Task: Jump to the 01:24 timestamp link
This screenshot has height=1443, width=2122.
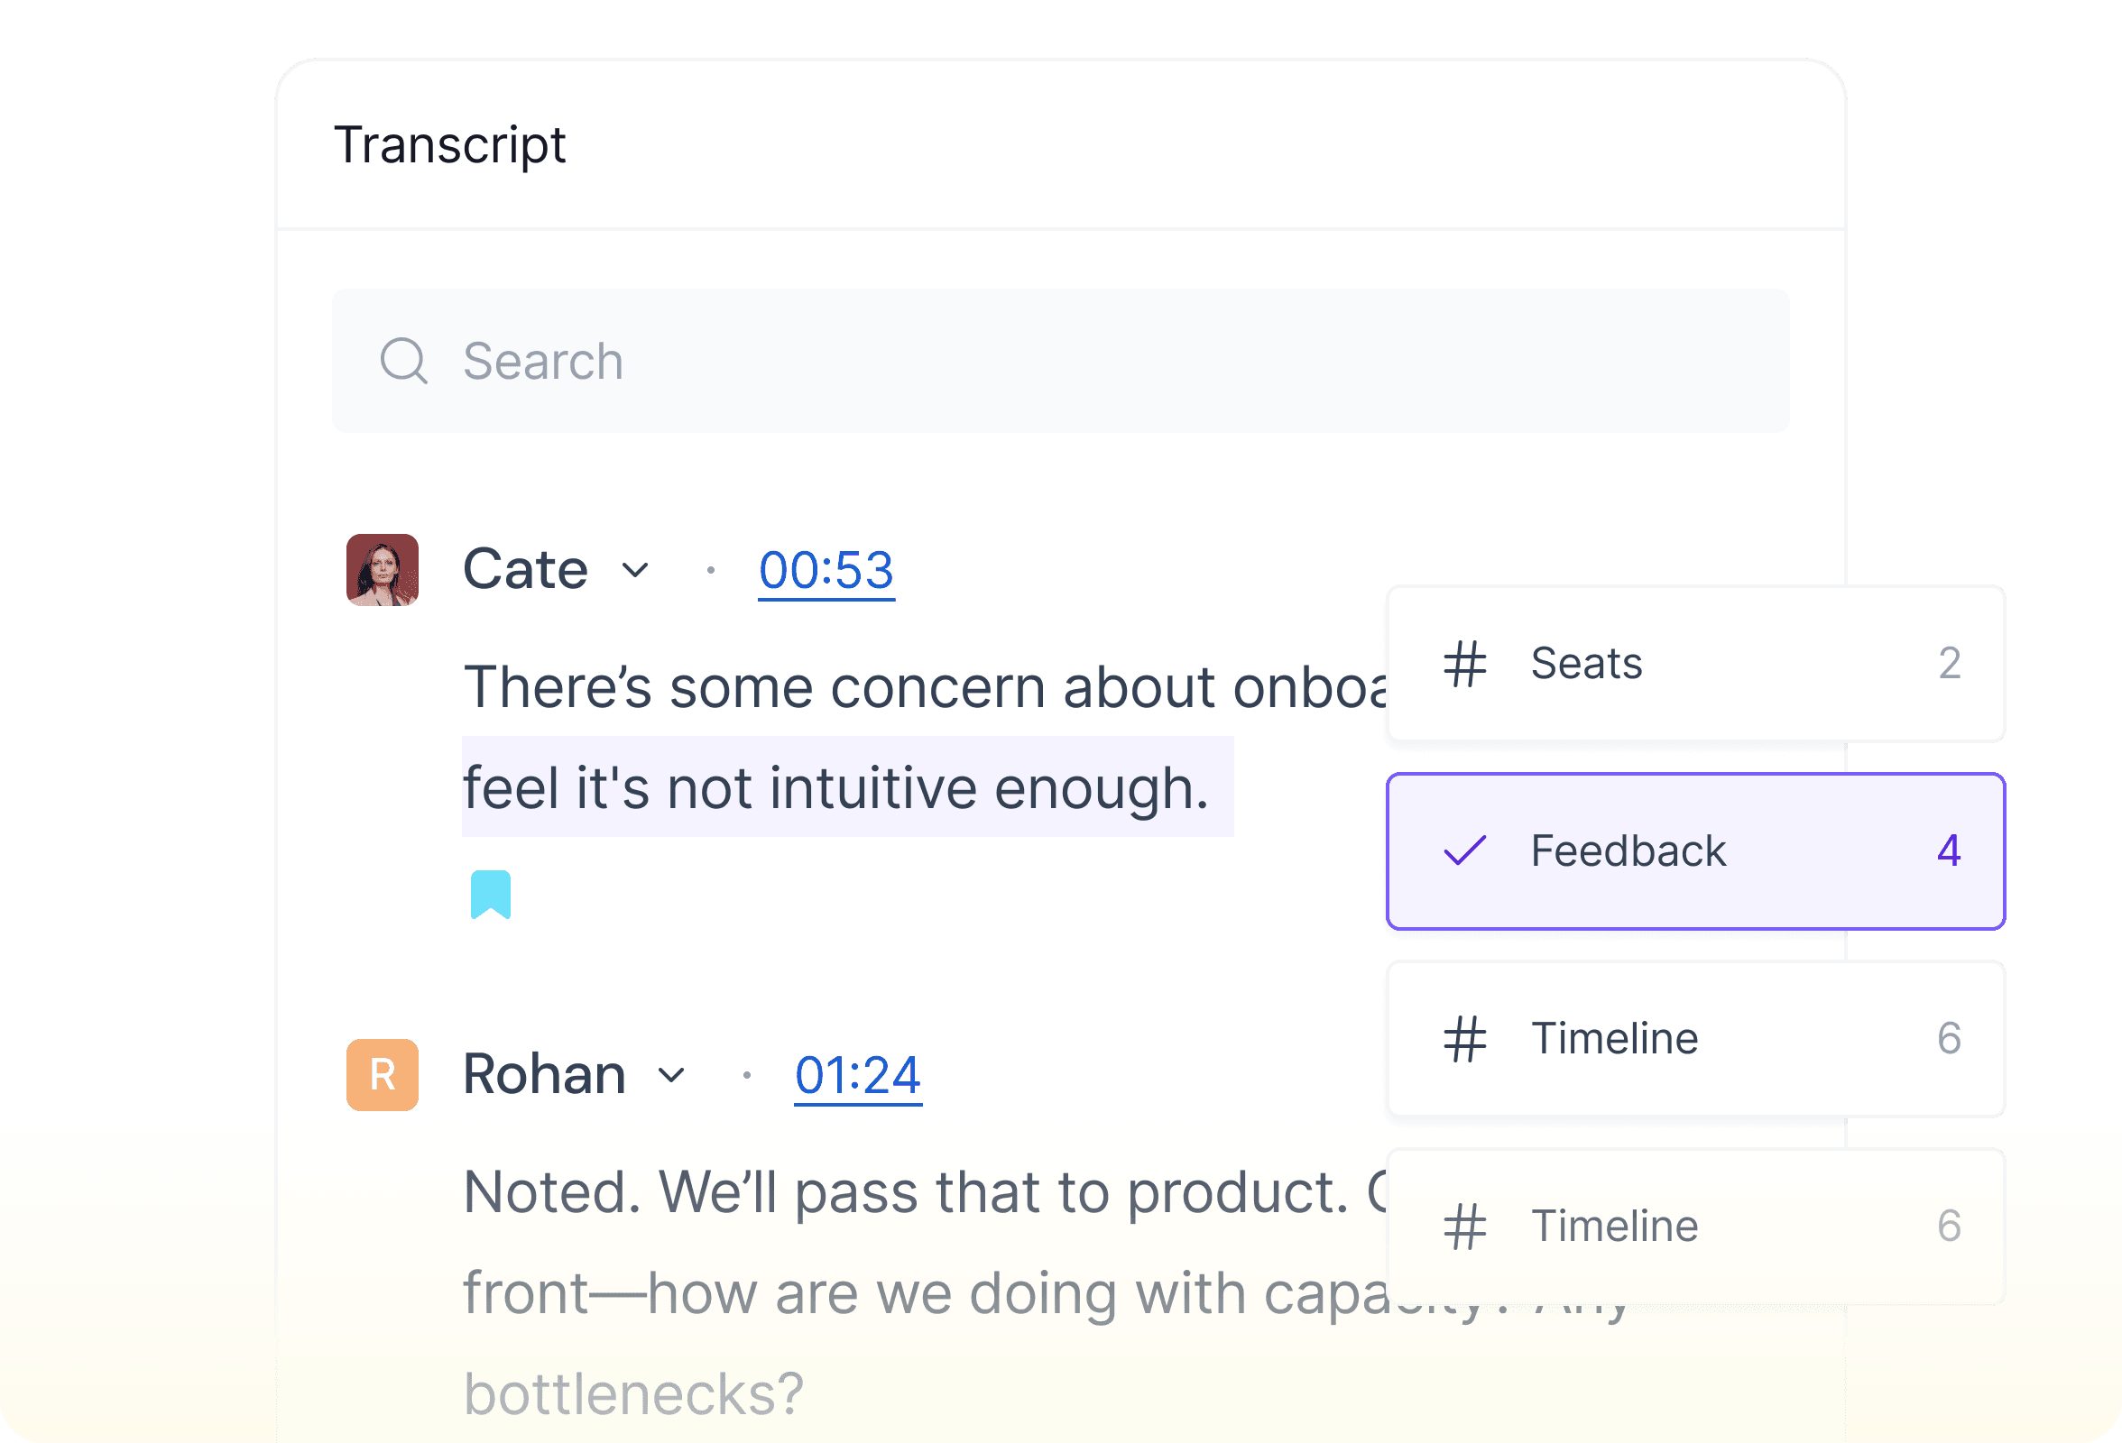Action: pos(857,1074)
